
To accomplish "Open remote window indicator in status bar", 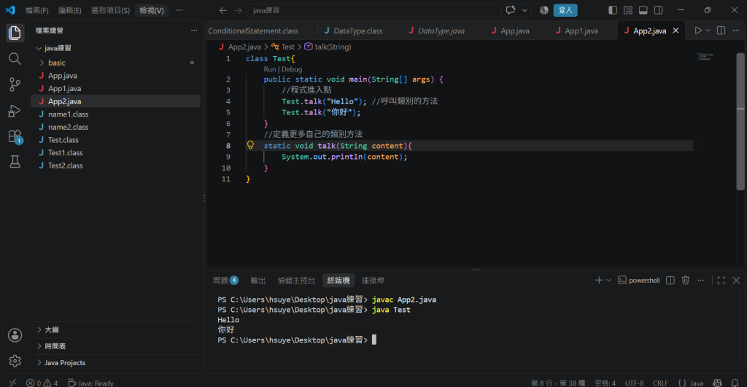I will coord(13,383).
